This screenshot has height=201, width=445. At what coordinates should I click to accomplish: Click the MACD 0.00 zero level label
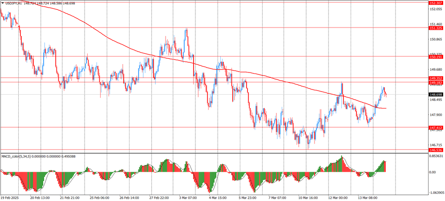[x=433, y=172]
